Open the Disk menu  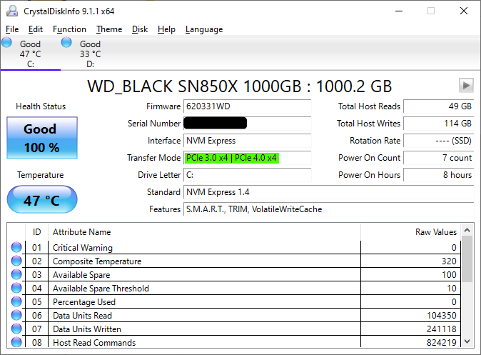(140, 29)
